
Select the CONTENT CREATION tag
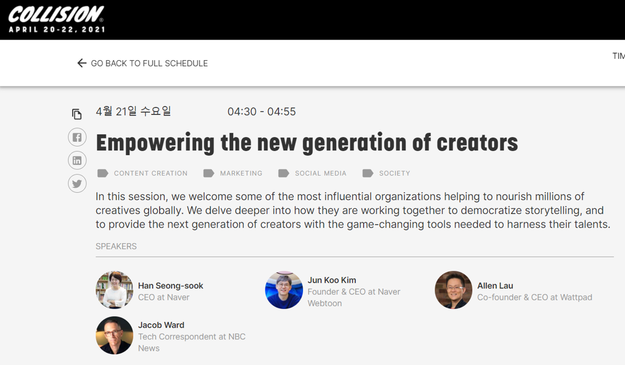click(150, 173)
